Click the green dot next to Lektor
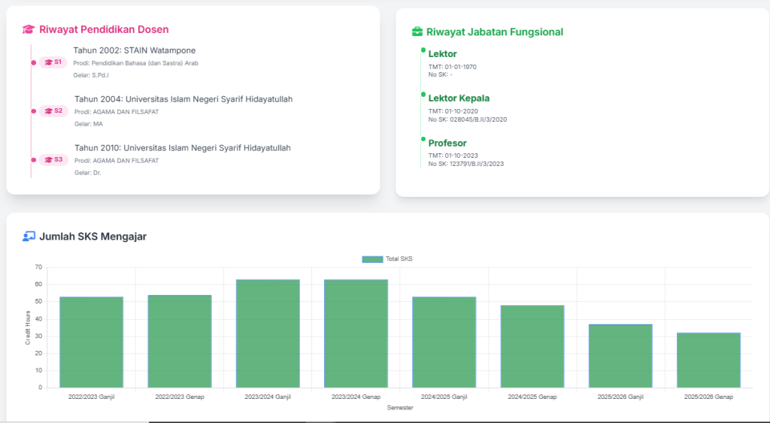 (423, 50)
